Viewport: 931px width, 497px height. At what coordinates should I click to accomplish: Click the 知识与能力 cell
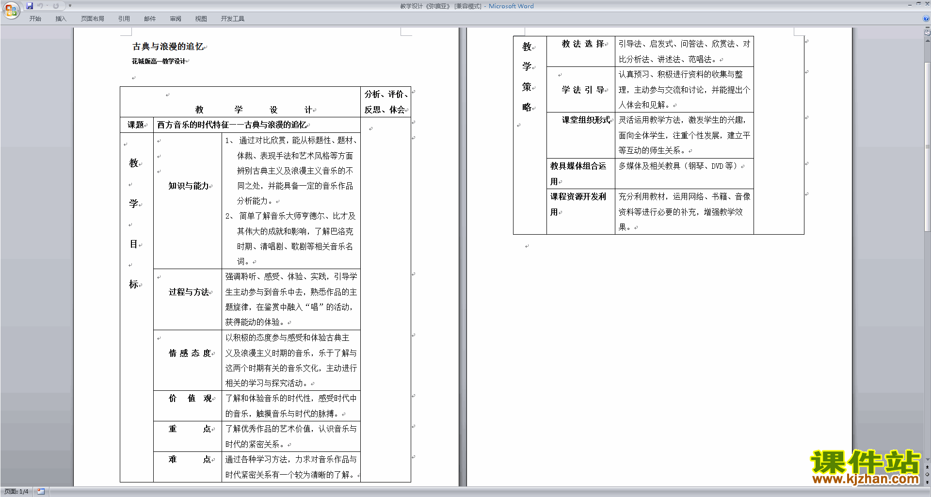[x=188, y=201]
